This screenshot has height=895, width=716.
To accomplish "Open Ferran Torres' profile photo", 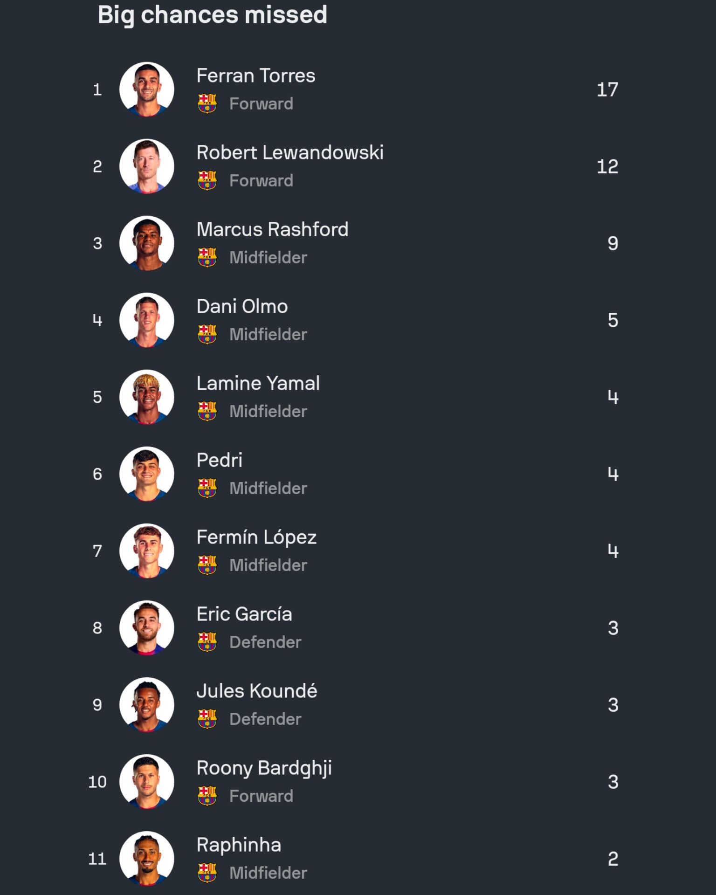I will (x=147, y=89).
